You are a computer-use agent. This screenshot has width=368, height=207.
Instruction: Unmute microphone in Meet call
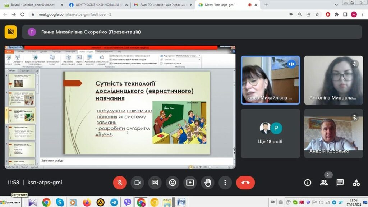coord(120,183)
